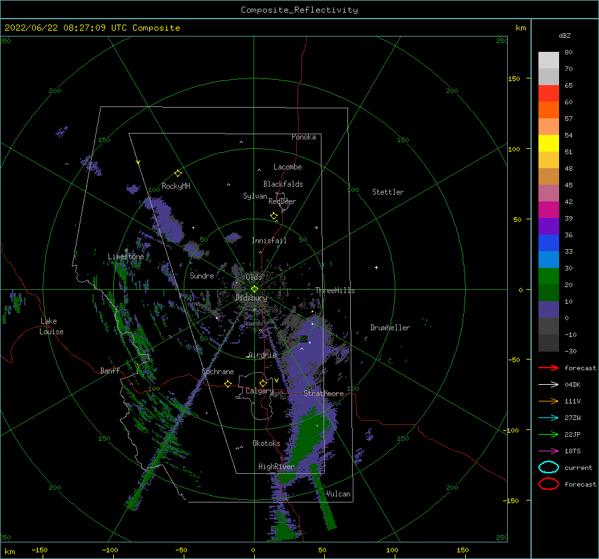The height and width of the screenshot is (559, 599).
Task: Click the dark gray -30 to -10 swatch
Action: pos(548,343)
